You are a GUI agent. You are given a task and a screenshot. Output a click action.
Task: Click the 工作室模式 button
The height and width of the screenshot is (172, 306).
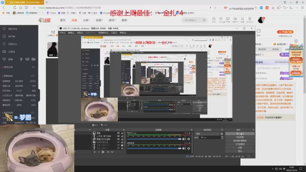tap(240, 144)
